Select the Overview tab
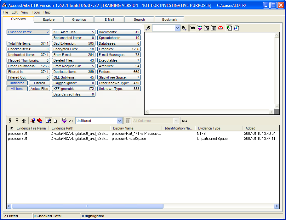Screen dimensions: 286x220 pos(18,19)
